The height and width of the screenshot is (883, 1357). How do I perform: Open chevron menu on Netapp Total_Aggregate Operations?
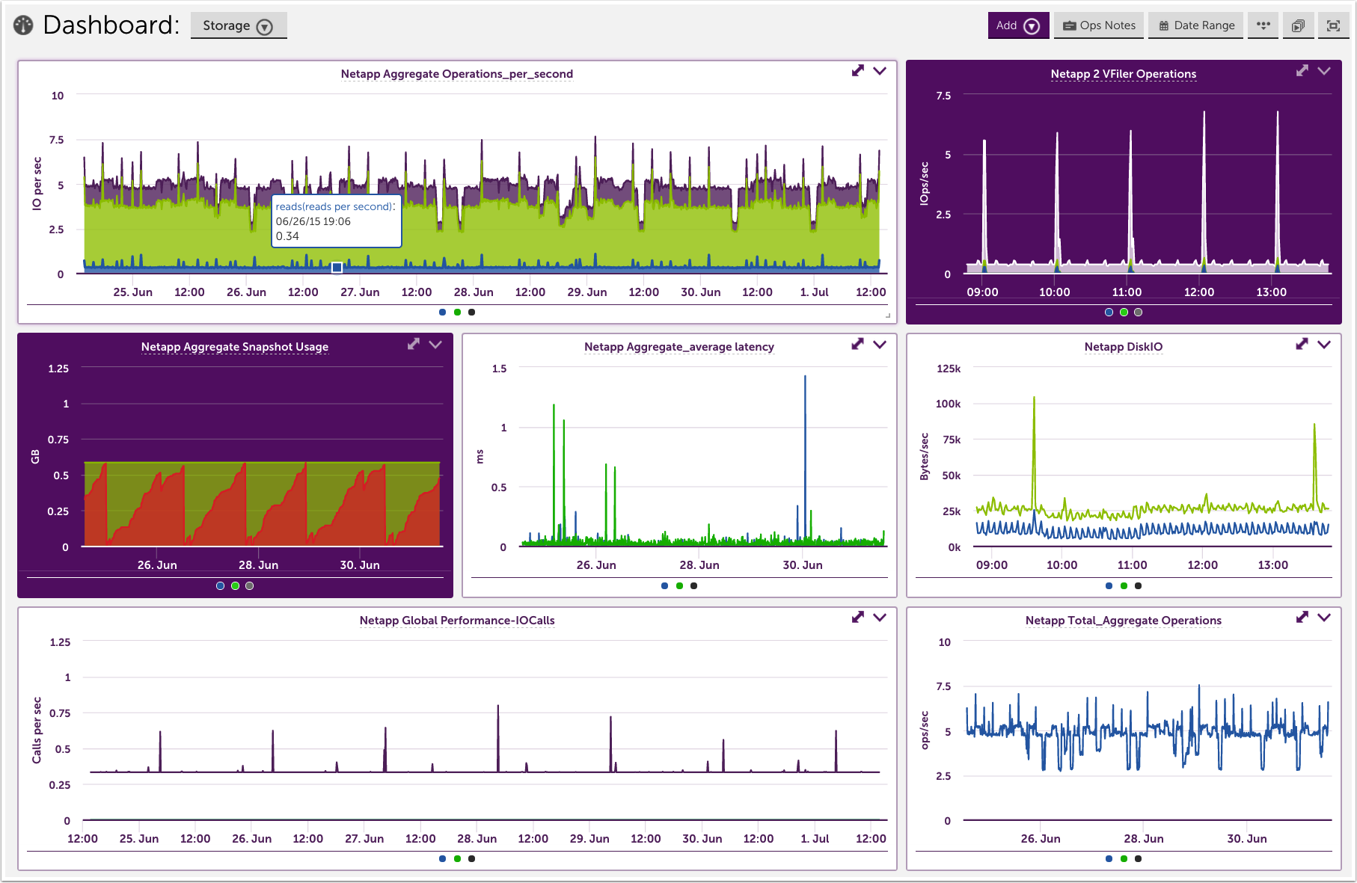pos(1324,618)
